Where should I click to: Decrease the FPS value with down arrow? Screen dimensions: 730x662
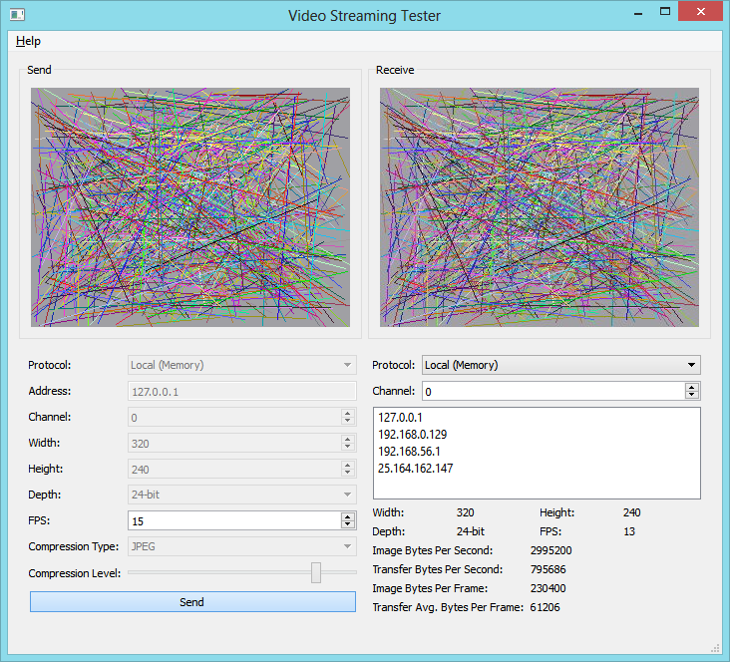[348, 525]
